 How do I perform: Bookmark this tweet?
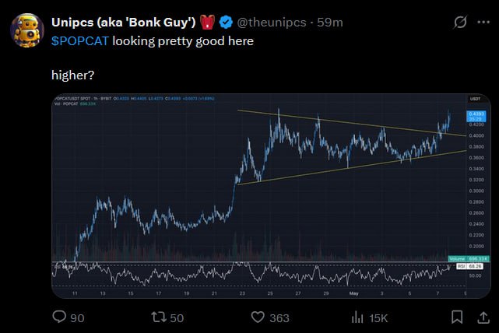[457, 317]
